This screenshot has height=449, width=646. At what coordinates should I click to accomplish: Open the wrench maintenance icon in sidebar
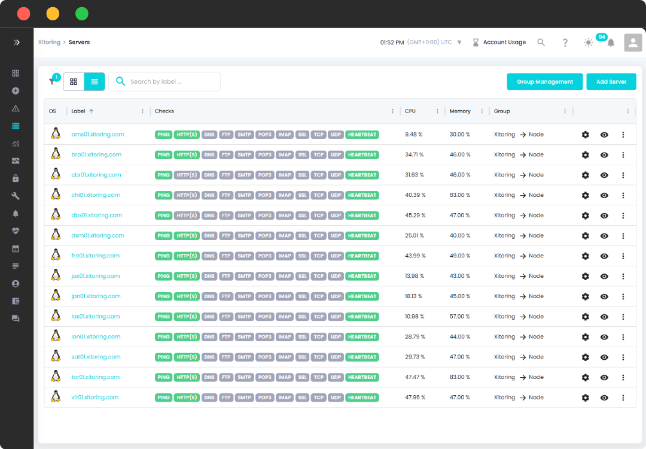pos(16,196)
